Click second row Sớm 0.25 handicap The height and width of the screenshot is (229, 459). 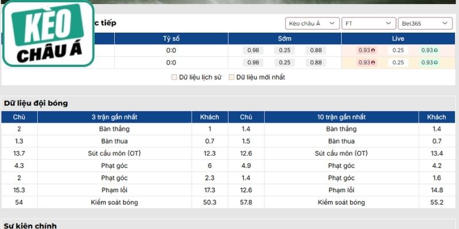tap(285, 62)
